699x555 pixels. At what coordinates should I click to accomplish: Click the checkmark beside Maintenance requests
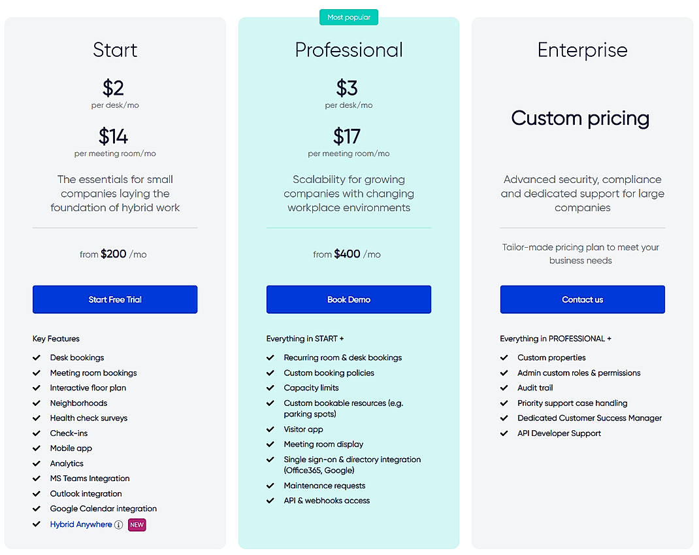click(270, 486)
